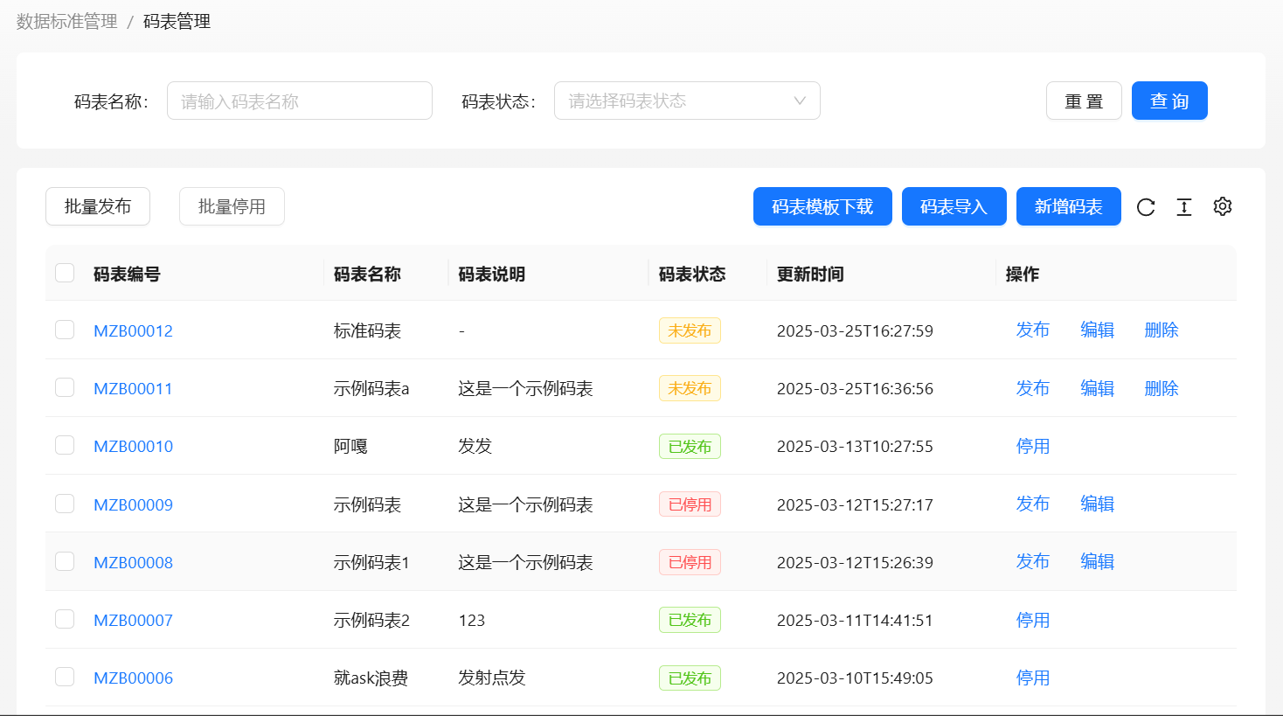1283x716 pixels.
Task: Click the 码表名称 input field
Action: pos(300,101)
